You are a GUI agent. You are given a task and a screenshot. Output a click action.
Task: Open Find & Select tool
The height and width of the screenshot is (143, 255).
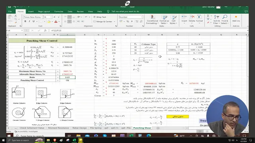(225, 19)
